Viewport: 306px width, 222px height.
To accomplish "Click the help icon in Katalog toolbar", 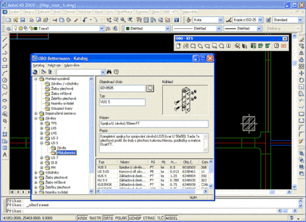I will tap(116, 72).
